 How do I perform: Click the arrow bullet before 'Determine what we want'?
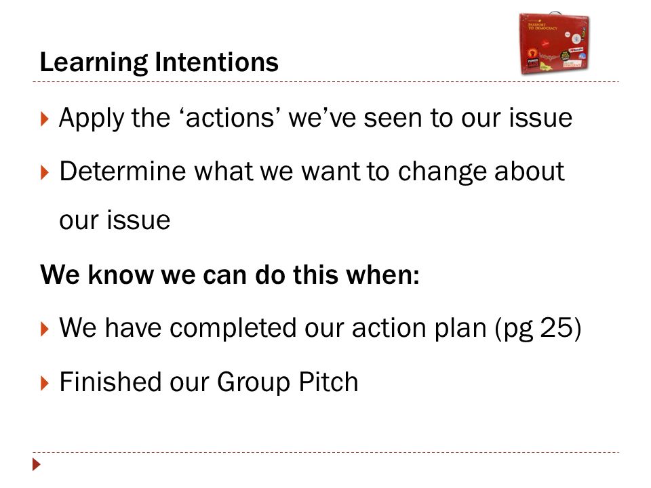click(45, 172)
